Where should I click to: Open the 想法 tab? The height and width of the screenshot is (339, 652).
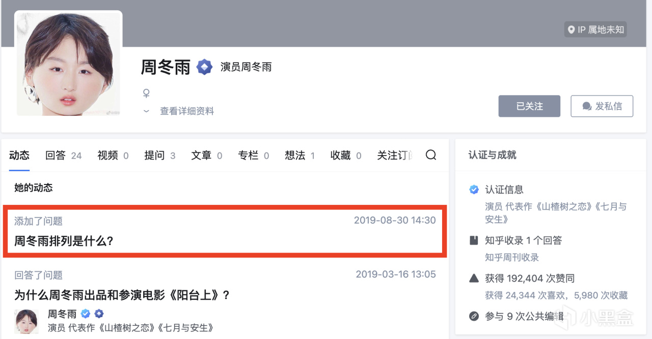click(x=295, y=156)
